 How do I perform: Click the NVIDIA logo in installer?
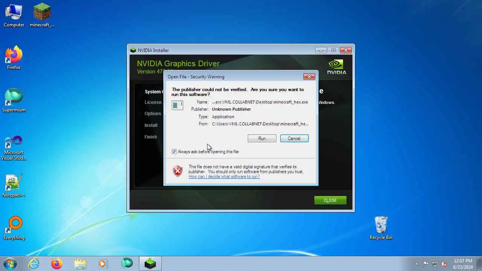[x=337, y=67]
